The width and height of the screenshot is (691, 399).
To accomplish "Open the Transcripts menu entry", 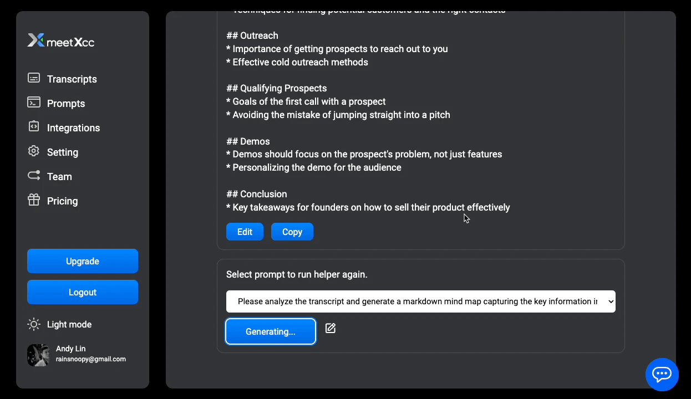I will 72,79.
